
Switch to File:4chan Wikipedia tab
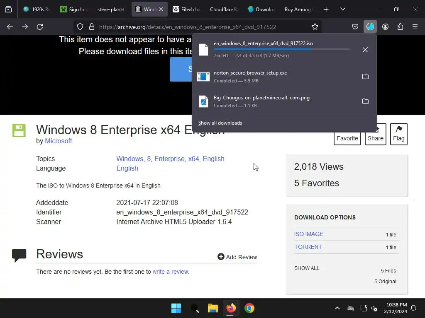pos(186,10)
